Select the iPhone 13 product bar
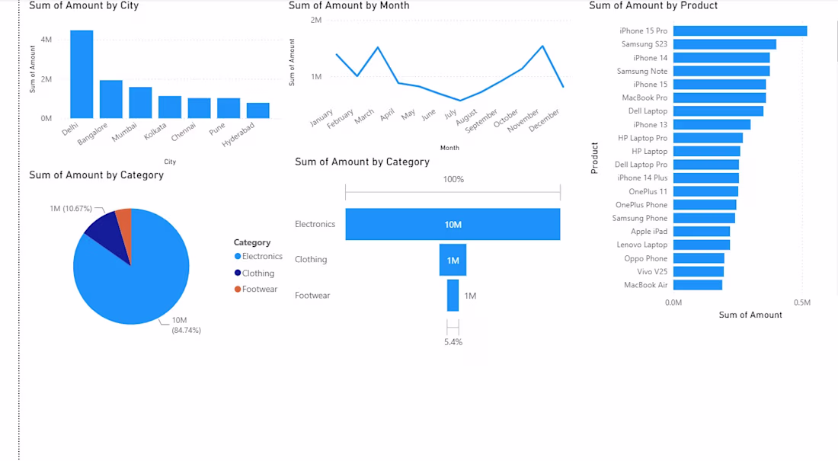 pos(712,125)
